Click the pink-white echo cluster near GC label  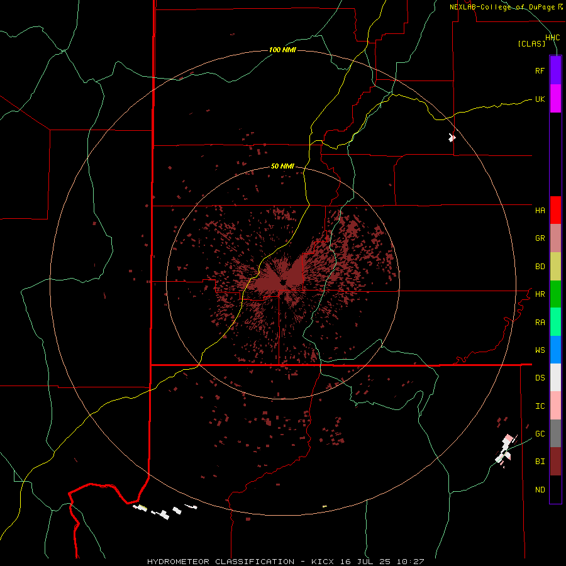click(x=506, y=451)
